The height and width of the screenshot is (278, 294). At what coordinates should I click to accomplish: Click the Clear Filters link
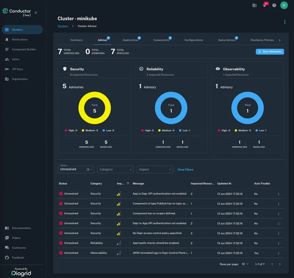185,170
